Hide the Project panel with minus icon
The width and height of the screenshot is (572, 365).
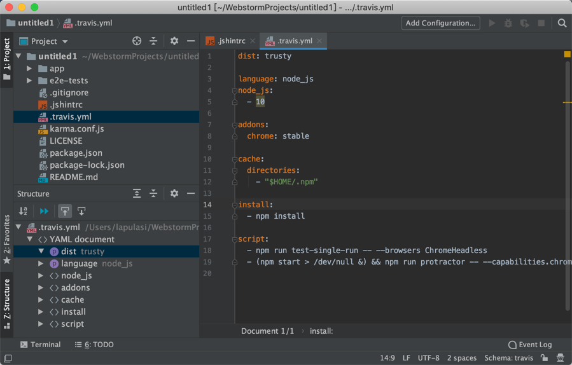tap(191, 41)
